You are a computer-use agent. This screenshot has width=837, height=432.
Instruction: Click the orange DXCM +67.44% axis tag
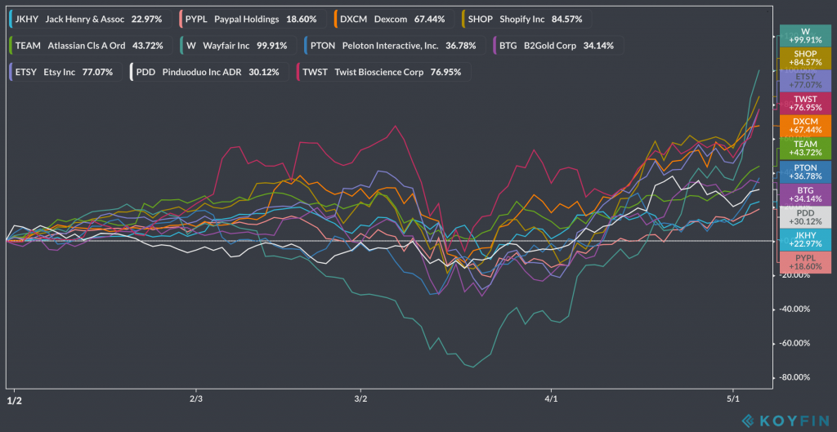805,125
